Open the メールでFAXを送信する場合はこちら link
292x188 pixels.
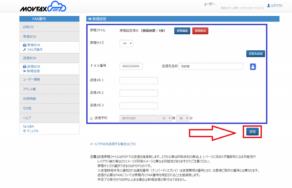coord(113,144)
